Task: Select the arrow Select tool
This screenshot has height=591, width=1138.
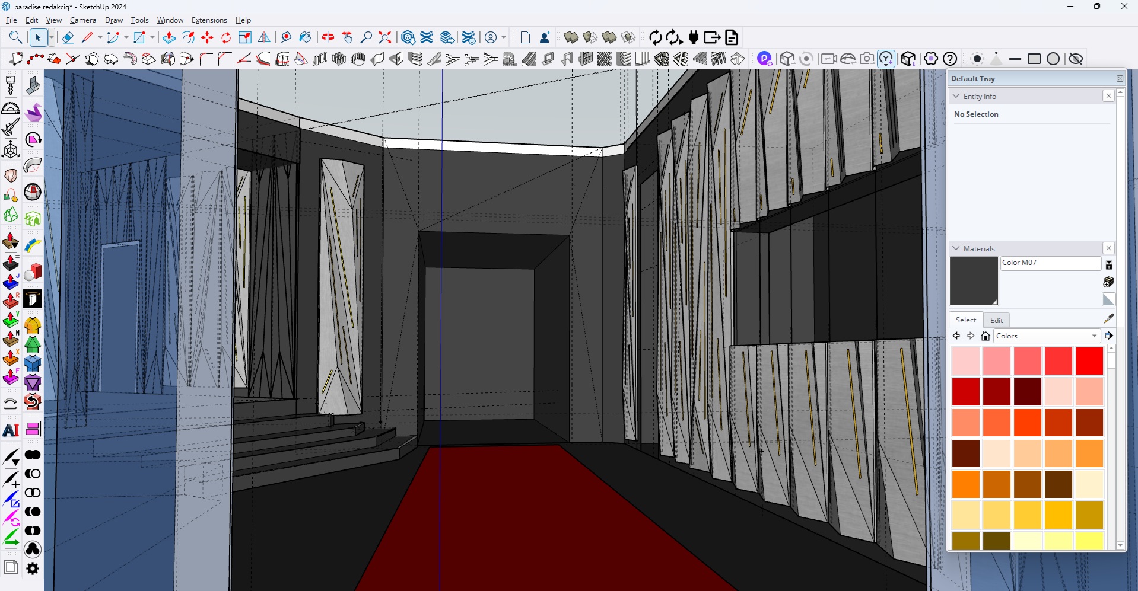Action: [x=38, y=38]
